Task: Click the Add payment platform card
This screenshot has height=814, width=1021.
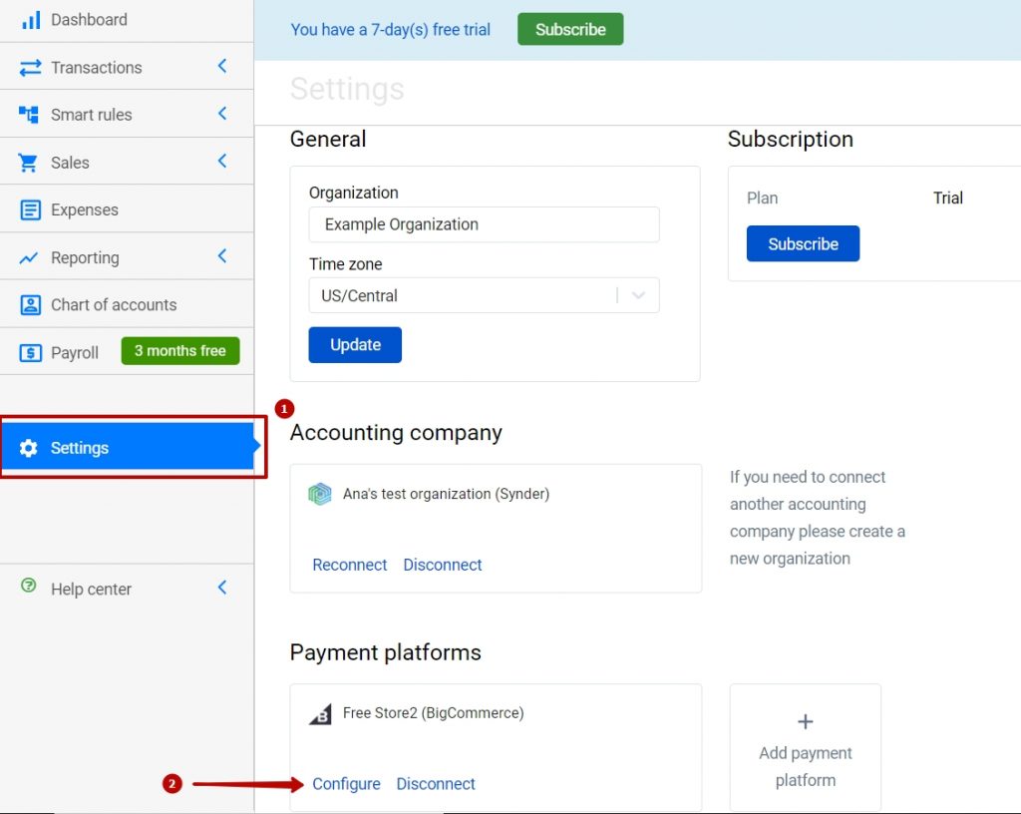Action: tap(806, 747)
